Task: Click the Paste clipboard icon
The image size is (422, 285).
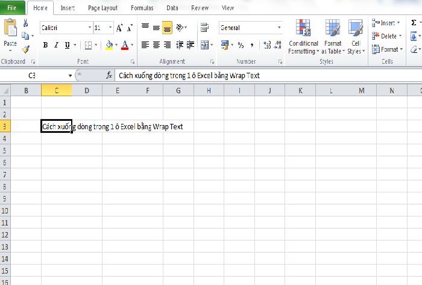Action: click(10, 28)
